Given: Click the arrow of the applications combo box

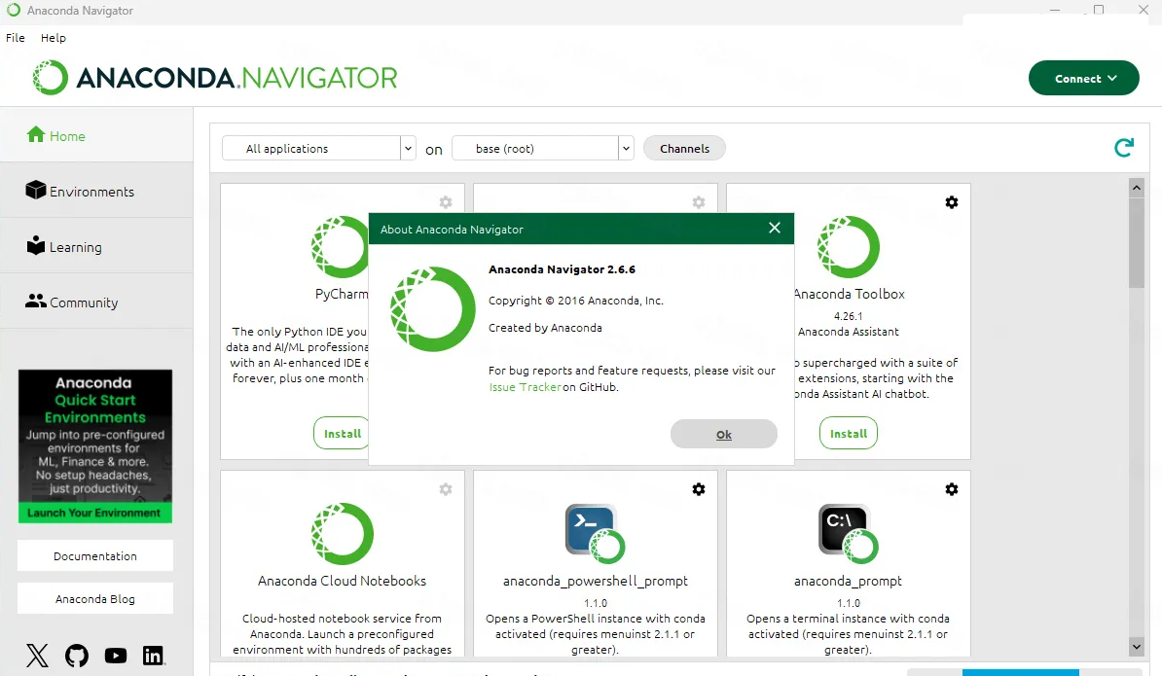Looking at the screenshot, I should [409, 148].
